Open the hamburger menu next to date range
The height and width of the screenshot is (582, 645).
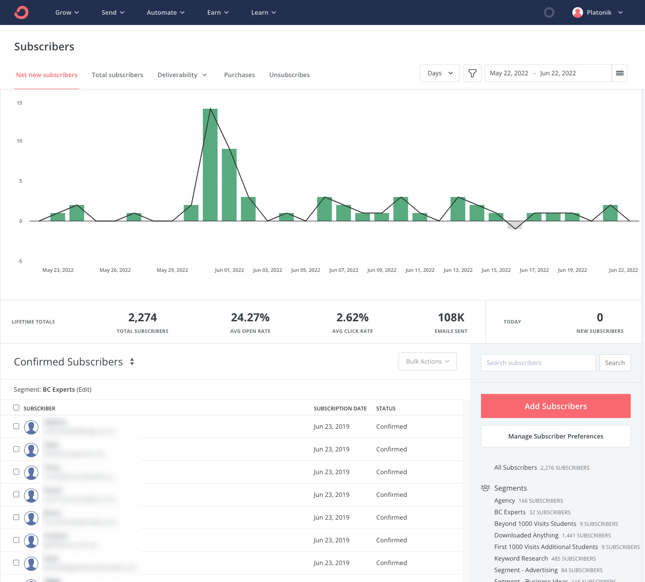coord(620,73)
